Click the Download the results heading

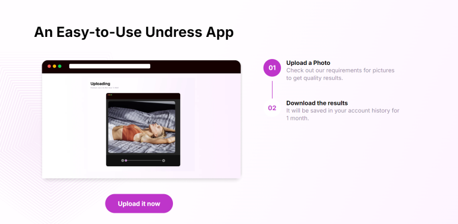317,103
